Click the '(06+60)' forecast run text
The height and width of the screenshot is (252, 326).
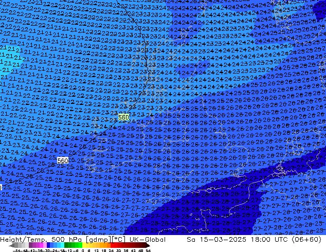click(x=306, y=240)
